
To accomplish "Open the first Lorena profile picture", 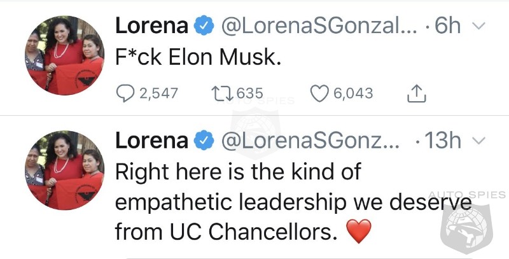I will [65, 55].
